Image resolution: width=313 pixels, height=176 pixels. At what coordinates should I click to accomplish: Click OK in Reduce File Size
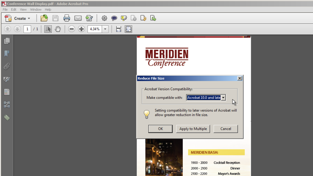point(160,129)
